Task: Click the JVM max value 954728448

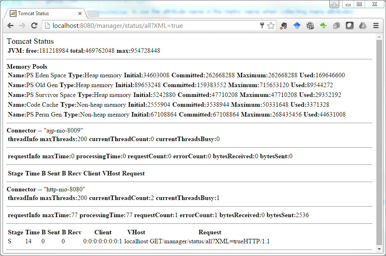Action: (146, 51)
